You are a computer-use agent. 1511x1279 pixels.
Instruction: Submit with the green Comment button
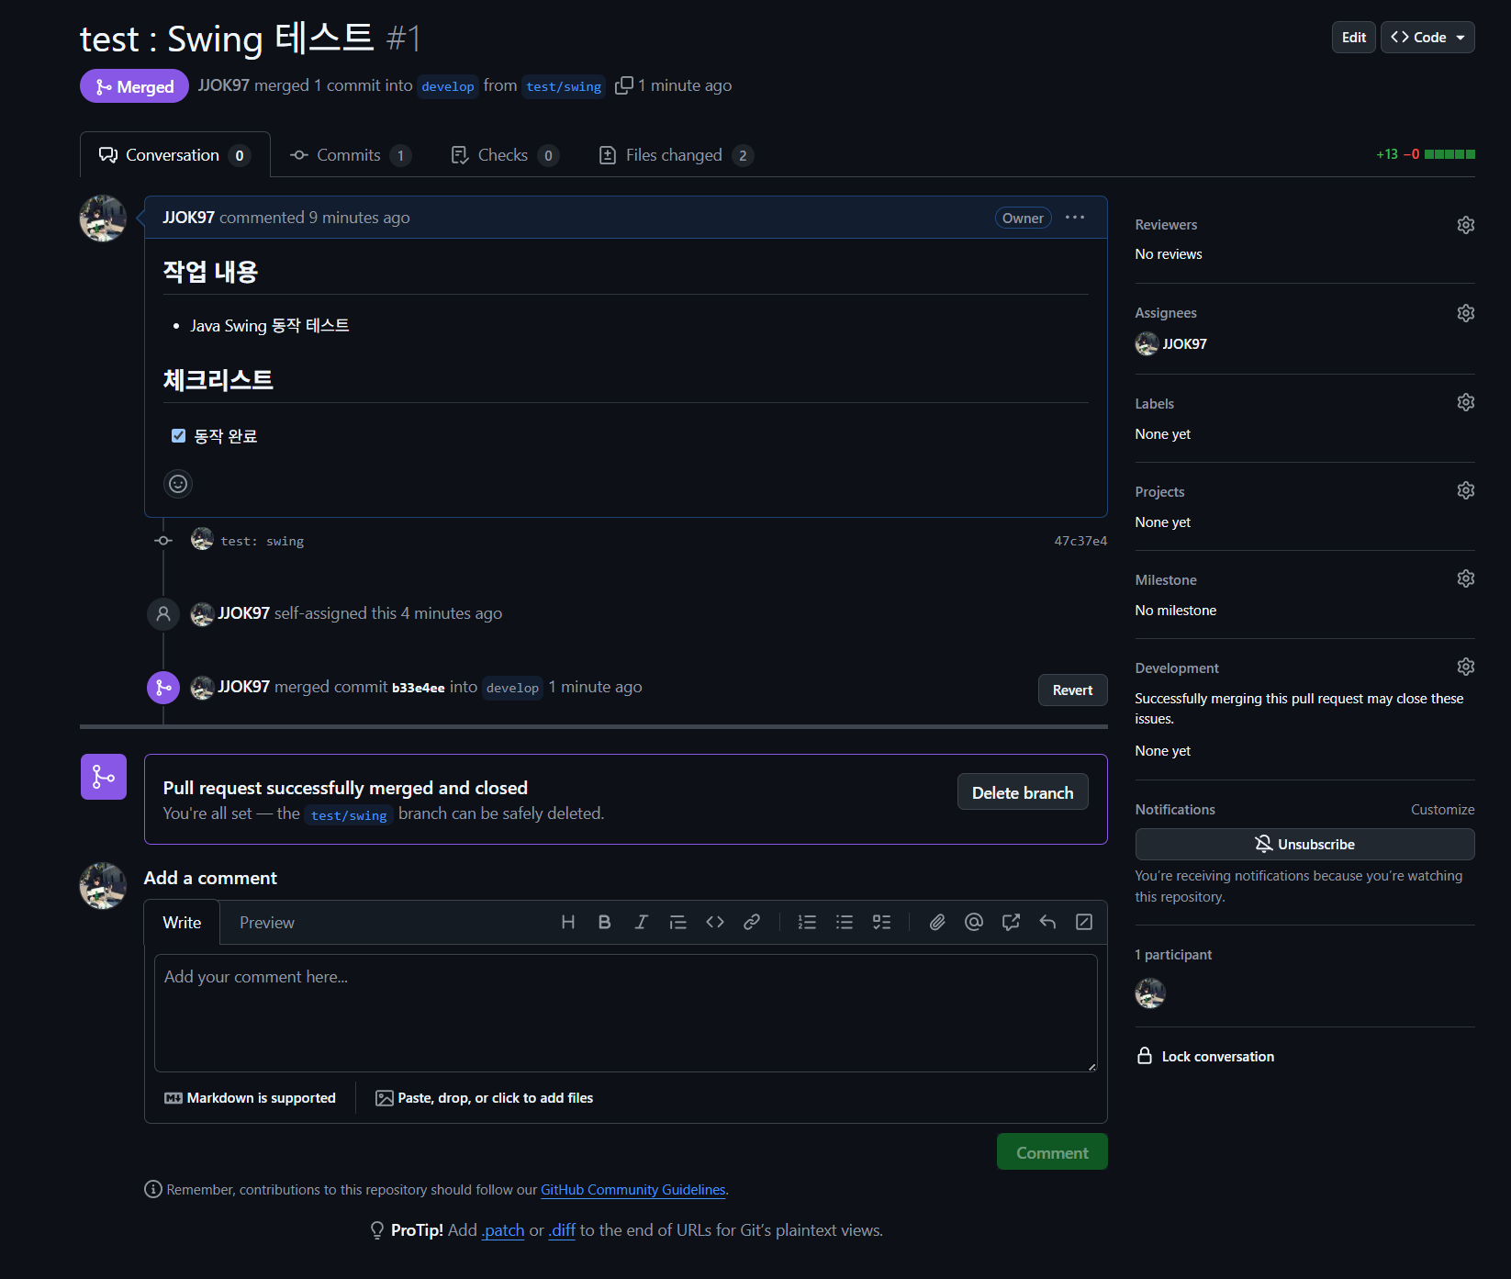(1052, 1152)
